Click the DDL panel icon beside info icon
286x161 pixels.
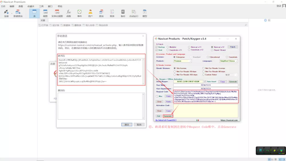click(269, 20)
